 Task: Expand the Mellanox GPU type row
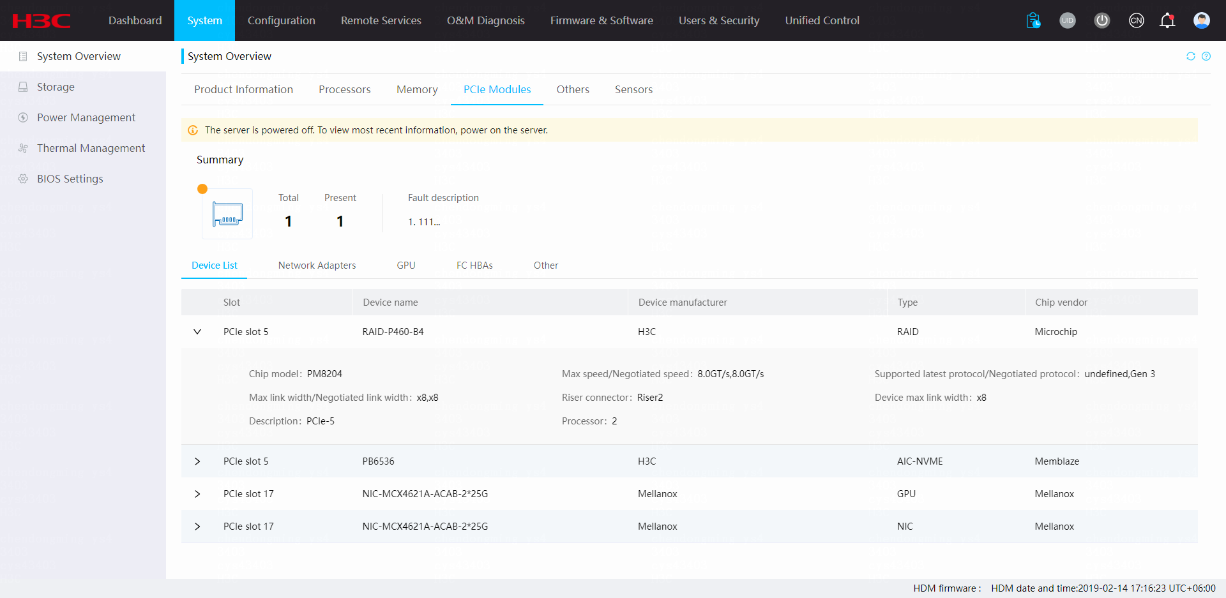197,494
